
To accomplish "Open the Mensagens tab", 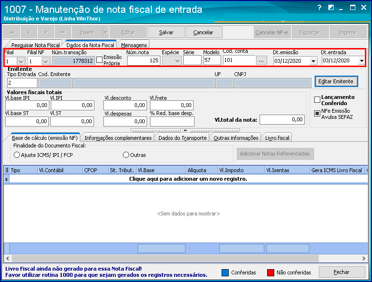I will click(134, 45).
